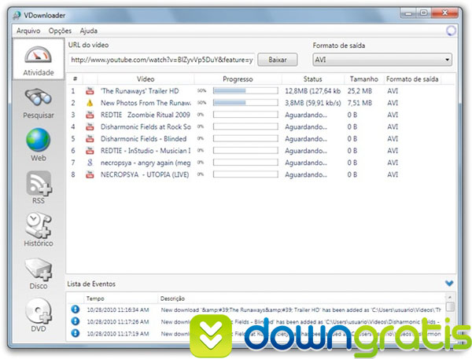
Task: Collapse the Lista de Eventos panel
Action: click(x=449, y=284)
